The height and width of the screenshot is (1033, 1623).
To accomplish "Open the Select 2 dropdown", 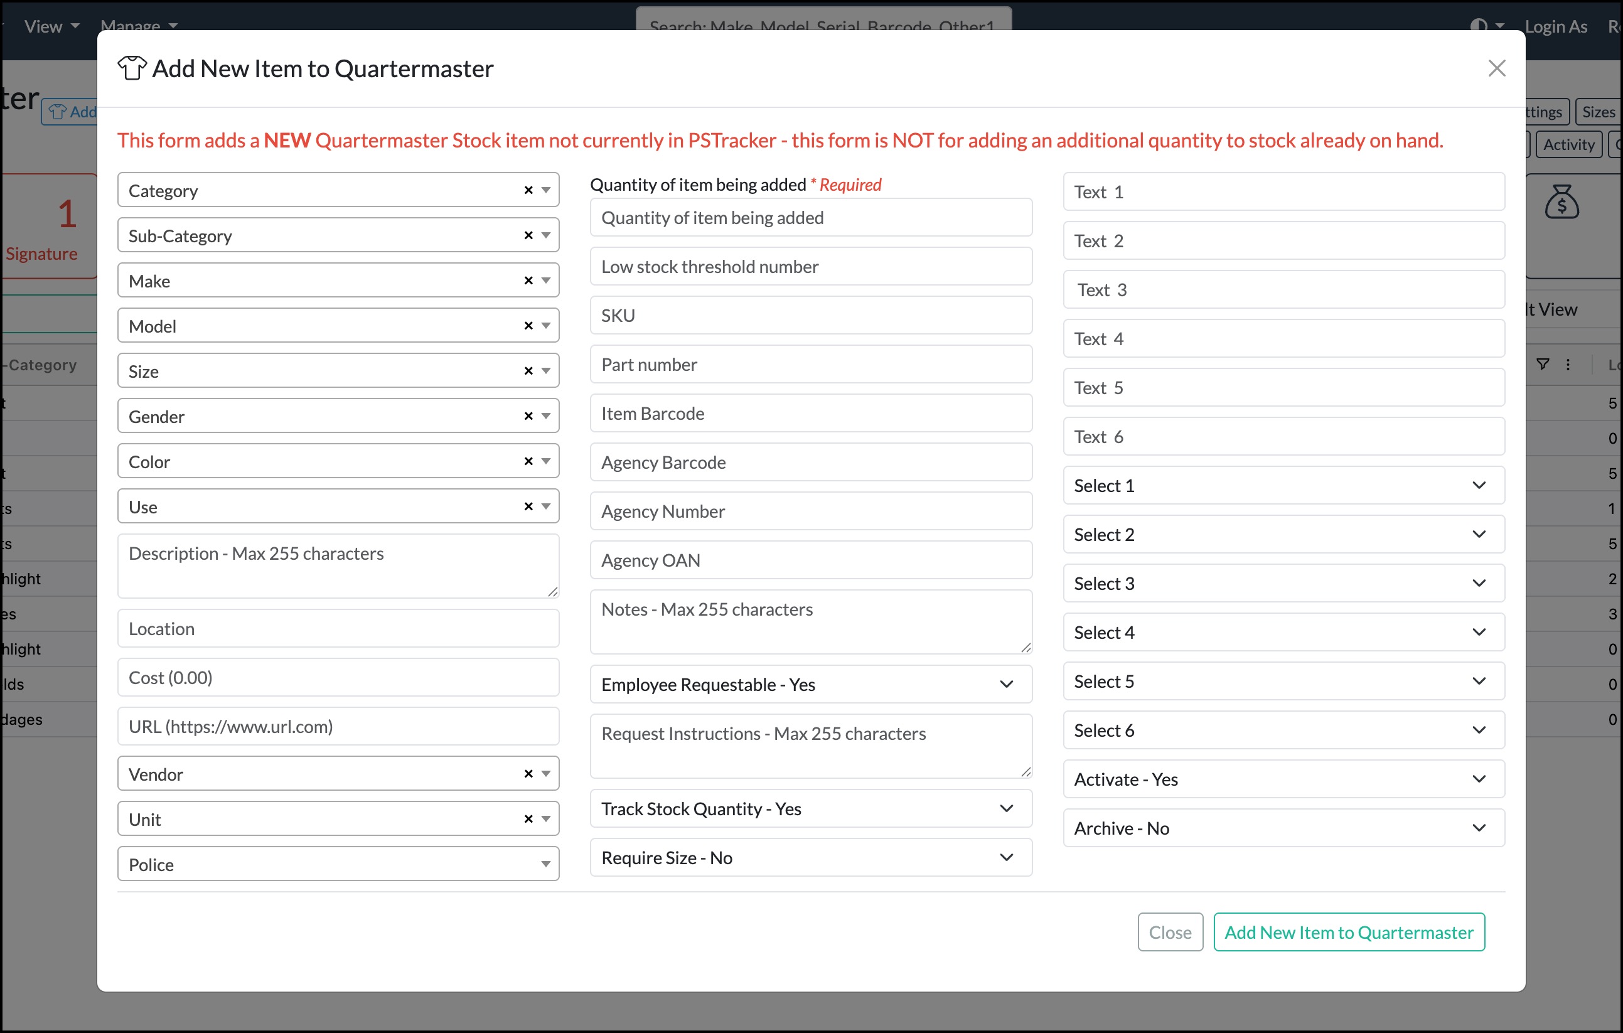I will pos(1283,534).
